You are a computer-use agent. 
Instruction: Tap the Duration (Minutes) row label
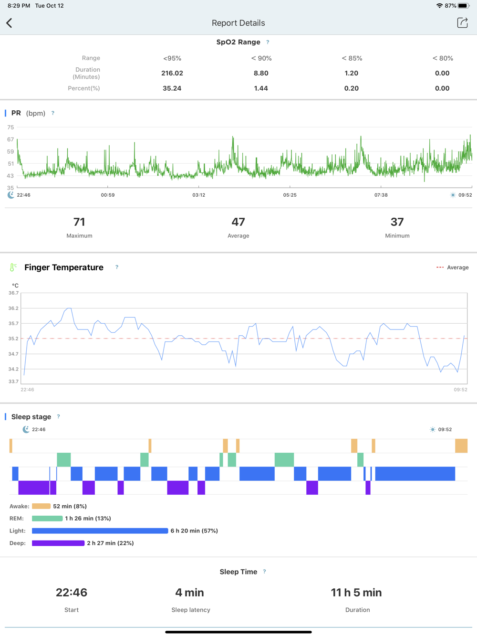pos(86,73)
